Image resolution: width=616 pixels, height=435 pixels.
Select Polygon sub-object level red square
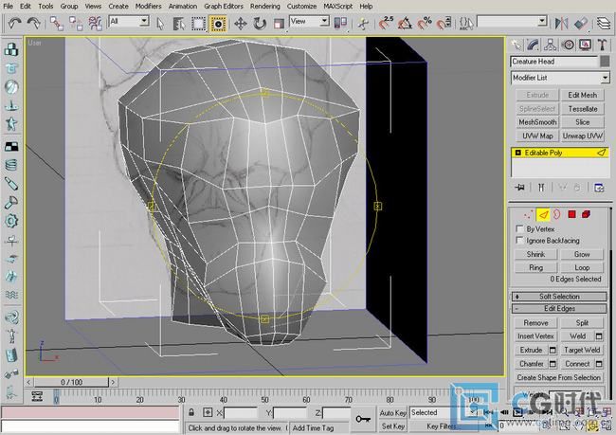click(x=571, y=214)
